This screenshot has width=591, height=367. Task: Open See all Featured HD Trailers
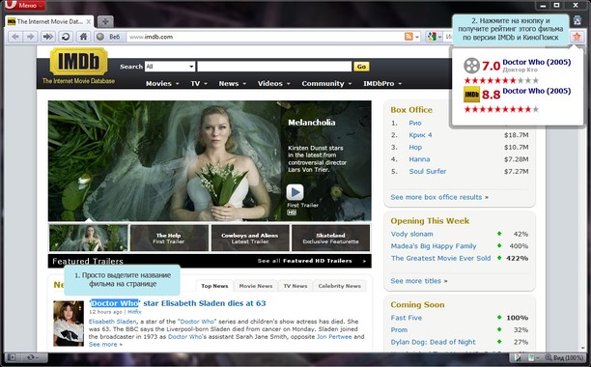point(312,261)
